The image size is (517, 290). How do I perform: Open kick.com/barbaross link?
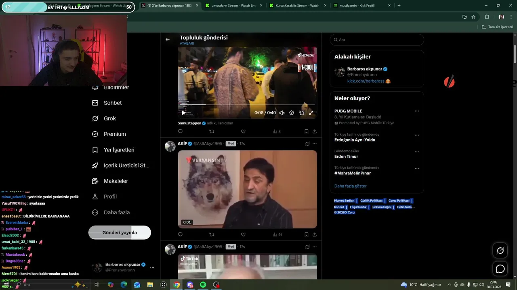[x=366, y=81]
